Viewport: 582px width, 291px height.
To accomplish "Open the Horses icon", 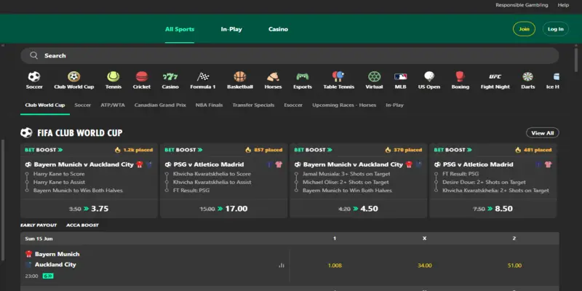I will click(x=273, y=77).
